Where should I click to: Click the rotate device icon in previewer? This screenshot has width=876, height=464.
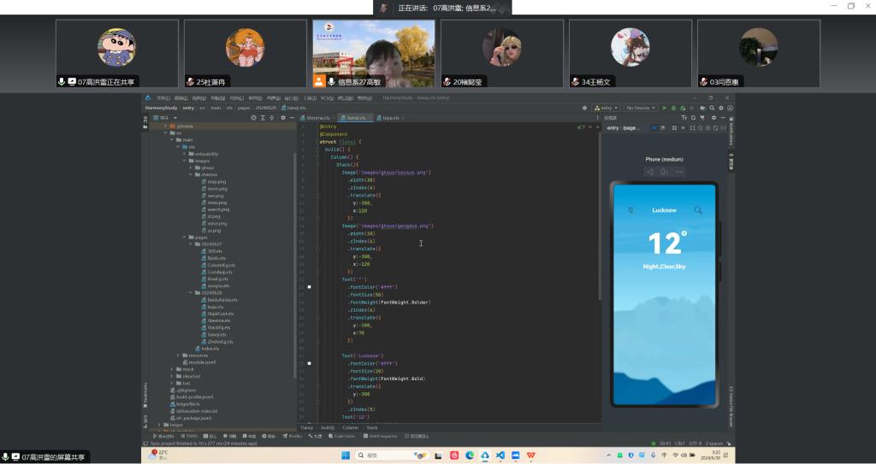[664, 172]
